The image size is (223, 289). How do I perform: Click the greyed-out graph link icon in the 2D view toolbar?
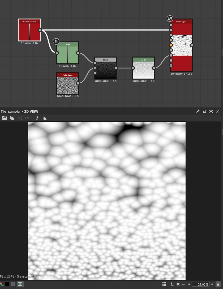coord(20,118)
